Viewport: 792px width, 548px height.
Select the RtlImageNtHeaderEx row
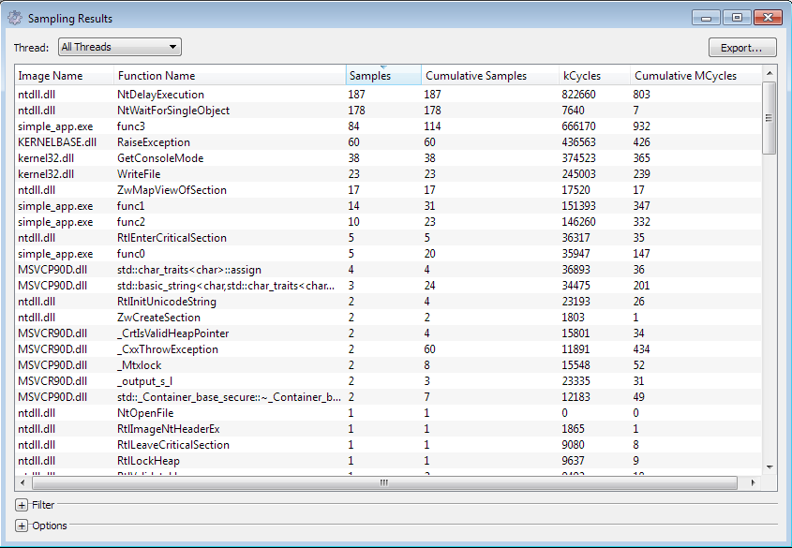[x=388, y=429]
